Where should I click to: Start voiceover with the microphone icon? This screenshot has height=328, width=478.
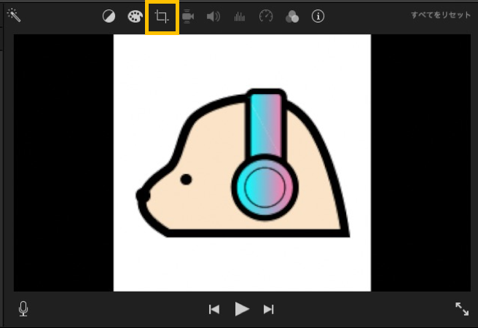23,309
